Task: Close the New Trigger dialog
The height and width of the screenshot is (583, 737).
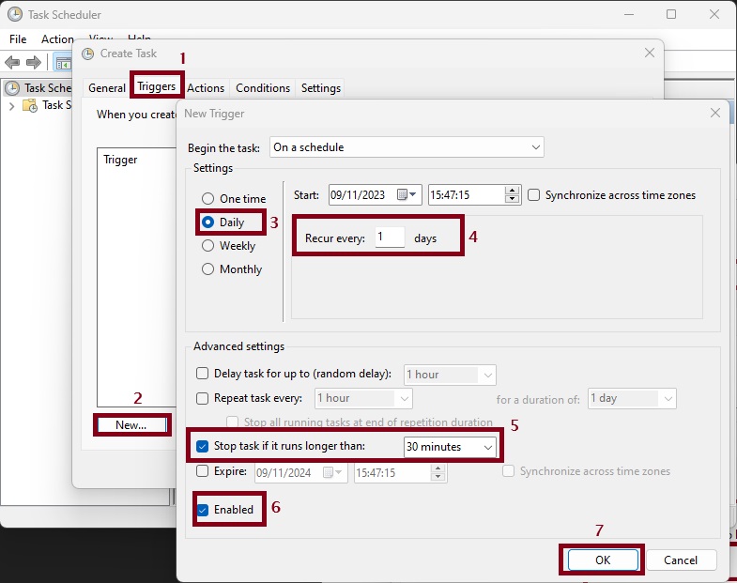Action: 714,113
